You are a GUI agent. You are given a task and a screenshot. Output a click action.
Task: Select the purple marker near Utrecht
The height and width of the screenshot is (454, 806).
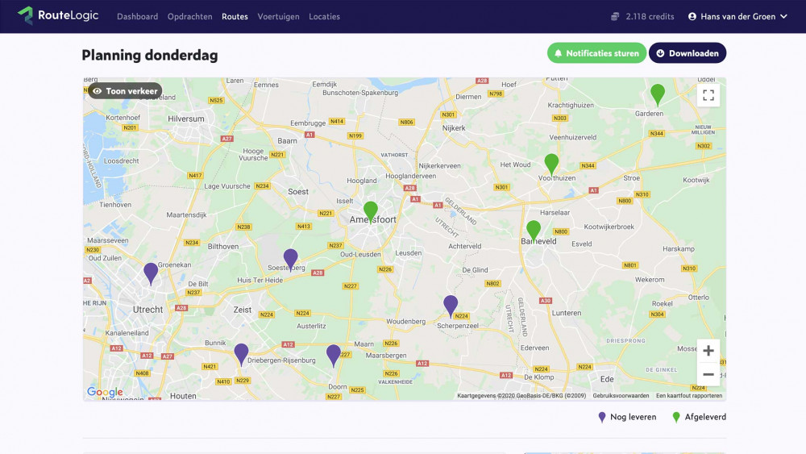tap(151, 273)
